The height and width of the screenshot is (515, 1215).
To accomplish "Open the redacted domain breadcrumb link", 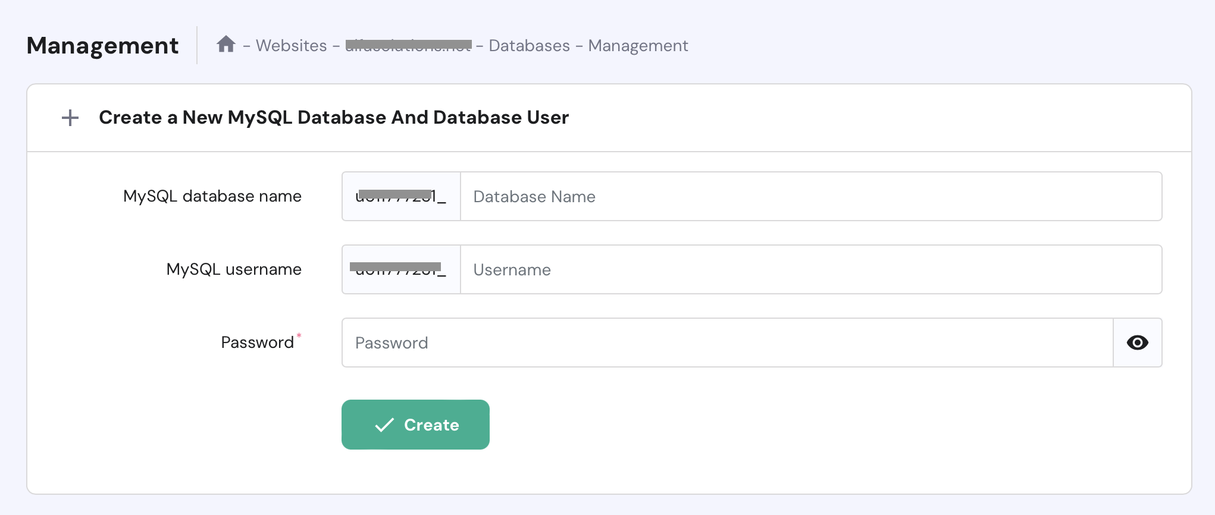I will click(x=408, y=46).
